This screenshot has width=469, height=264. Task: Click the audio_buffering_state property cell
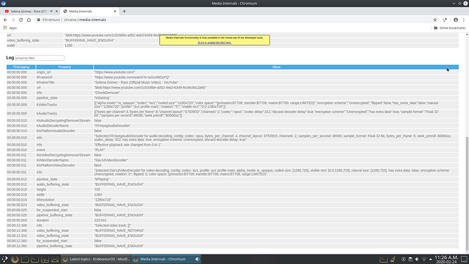pos(65,184)
